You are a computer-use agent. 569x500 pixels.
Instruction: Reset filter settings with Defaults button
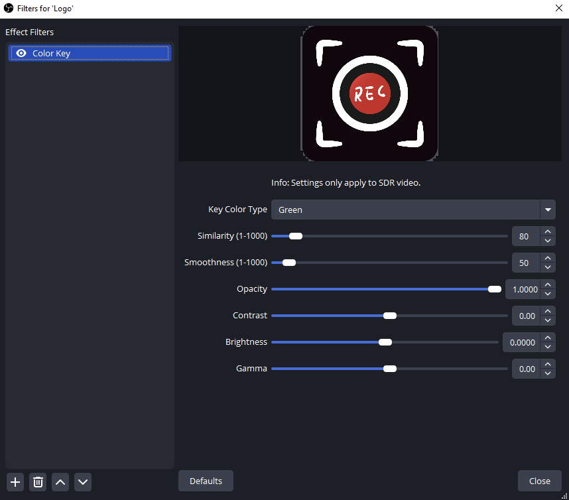point(206,481)
